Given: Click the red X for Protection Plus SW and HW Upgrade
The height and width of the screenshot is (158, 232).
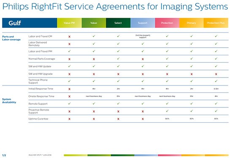Looking at the screenshot, I should pos(216,74).
